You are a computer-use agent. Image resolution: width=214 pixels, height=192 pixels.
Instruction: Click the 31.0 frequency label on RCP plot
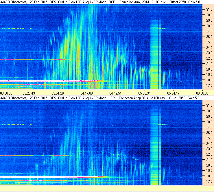click(x=209, y=10)
